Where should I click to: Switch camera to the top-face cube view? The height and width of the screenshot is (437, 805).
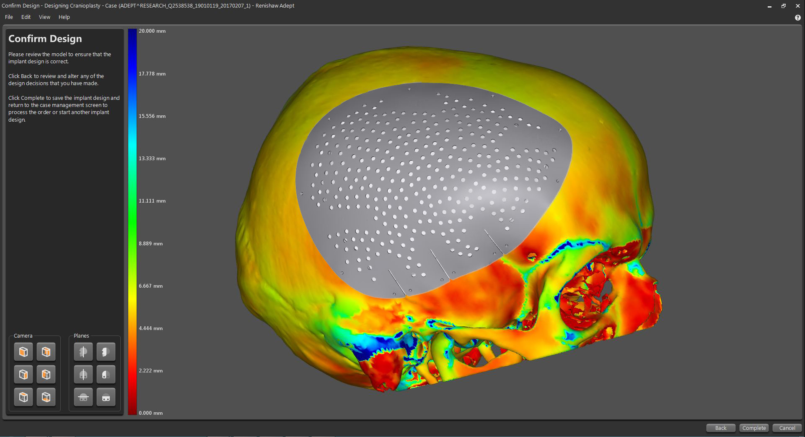click(23, 397)
